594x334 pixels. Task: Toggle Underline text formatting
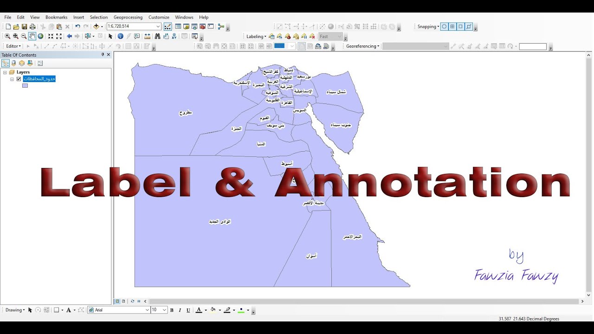[188, 310]
